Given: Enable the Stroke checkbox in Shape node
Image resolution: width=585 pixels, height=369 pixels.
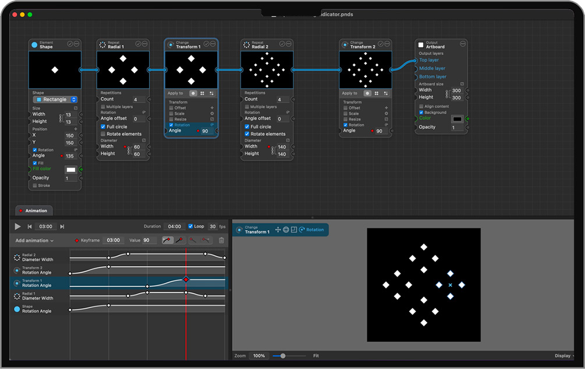Looking at the screenshot, I should pos(35,185).
